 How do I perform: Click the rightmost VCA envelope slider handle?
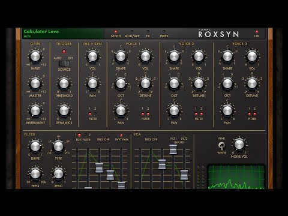pyautogui.click(x=184, y=175)
